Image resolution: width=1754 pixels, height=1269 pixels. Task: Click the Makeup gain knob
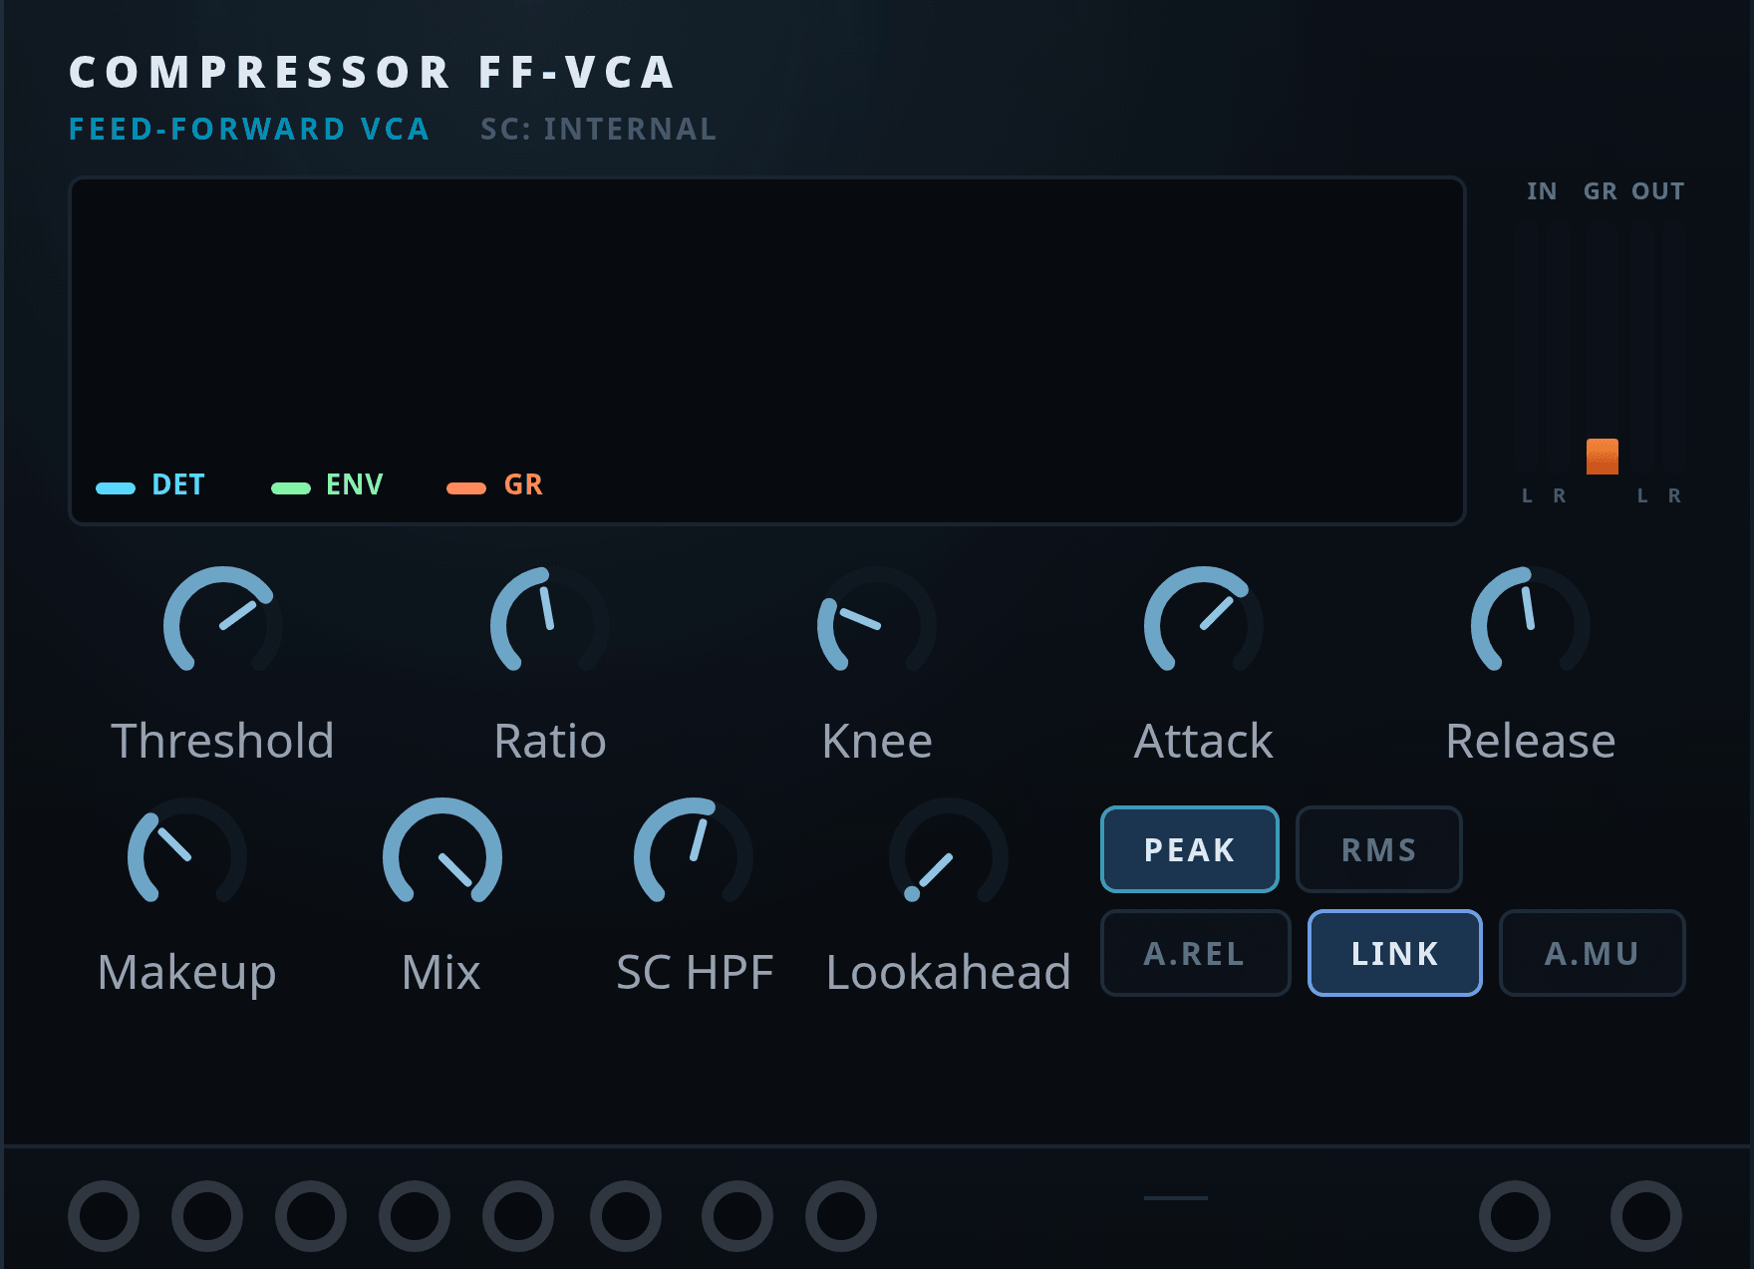(x=187, y=856)
